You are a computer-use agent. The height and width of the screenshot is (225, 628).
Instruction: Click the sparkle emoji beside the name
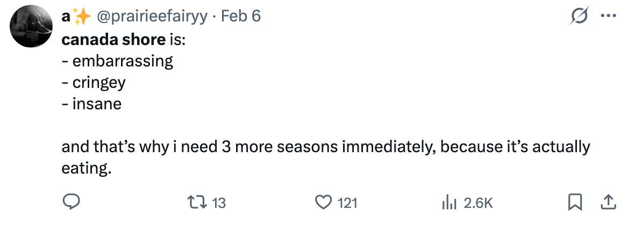coord(82,17)
